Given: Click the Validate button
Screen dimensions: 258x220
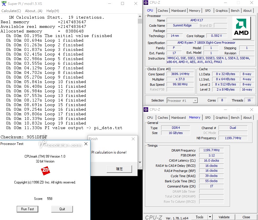Looking at the screenshot, I should 224,217.
